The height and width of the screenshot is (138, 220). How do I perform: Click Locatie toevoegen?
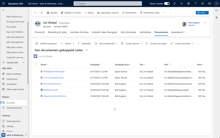coord(156,43)
